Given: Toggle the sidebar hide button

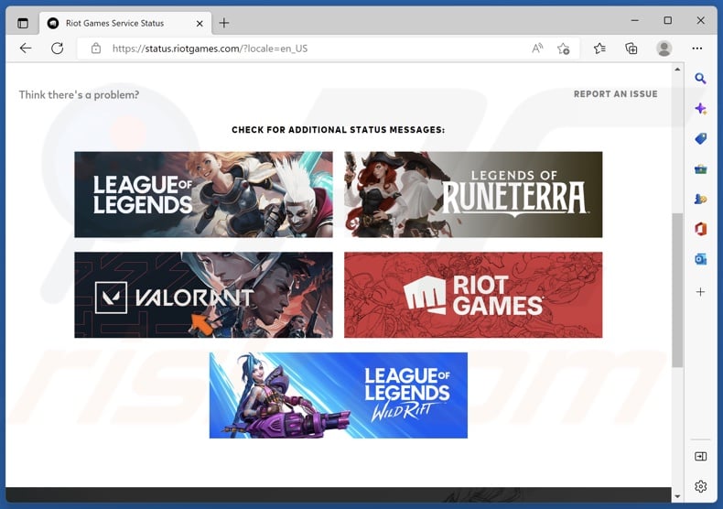Looking at the screenshot, I should click(700, 457).
